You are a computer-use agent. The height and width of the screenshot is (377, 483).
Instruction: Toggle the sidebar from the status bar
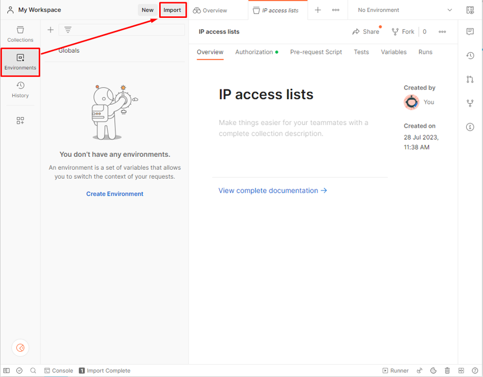[7, 371]
